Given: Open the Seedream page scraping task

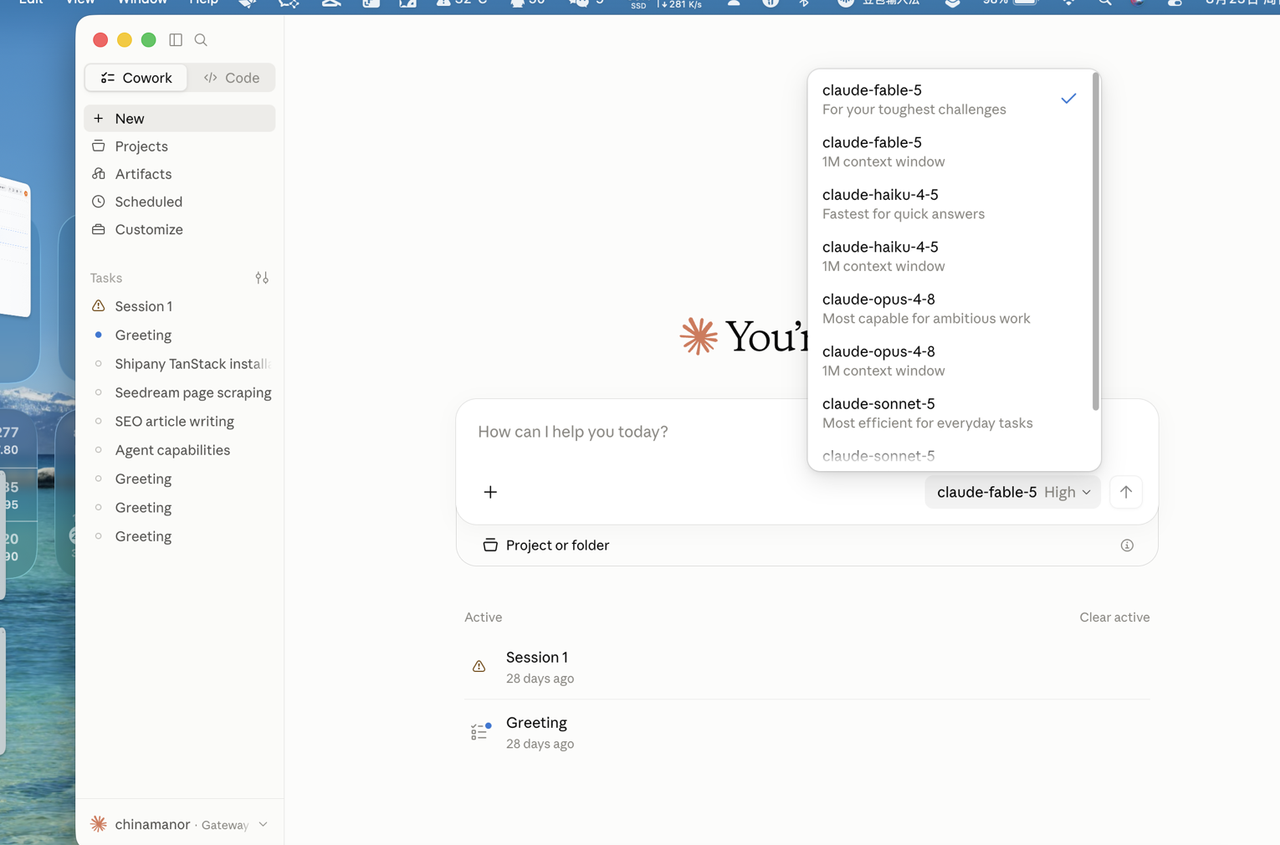Looking at the screenshot, I should [179, 392].
